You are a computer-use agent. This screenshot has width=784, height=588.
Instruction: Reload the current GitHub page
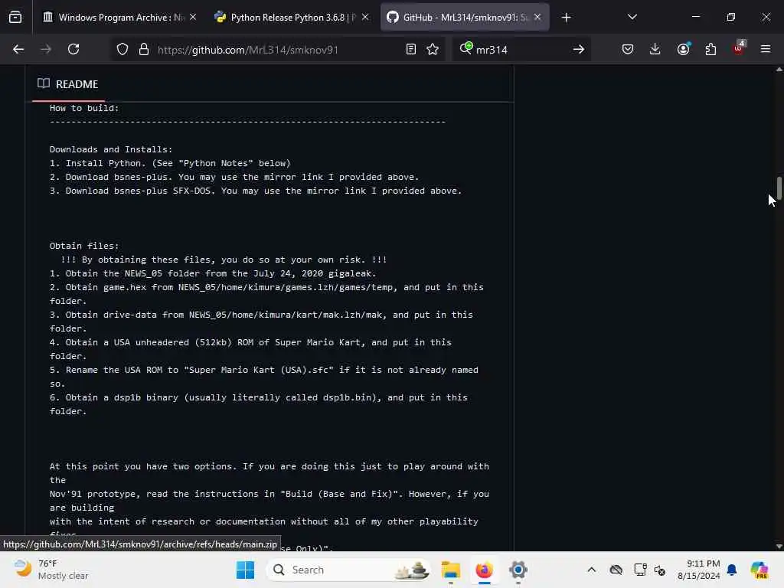73,49
